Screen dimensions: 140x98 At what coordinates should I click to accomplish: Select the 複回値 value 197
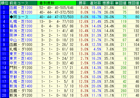pyautogui.click(x=136, y=68)
